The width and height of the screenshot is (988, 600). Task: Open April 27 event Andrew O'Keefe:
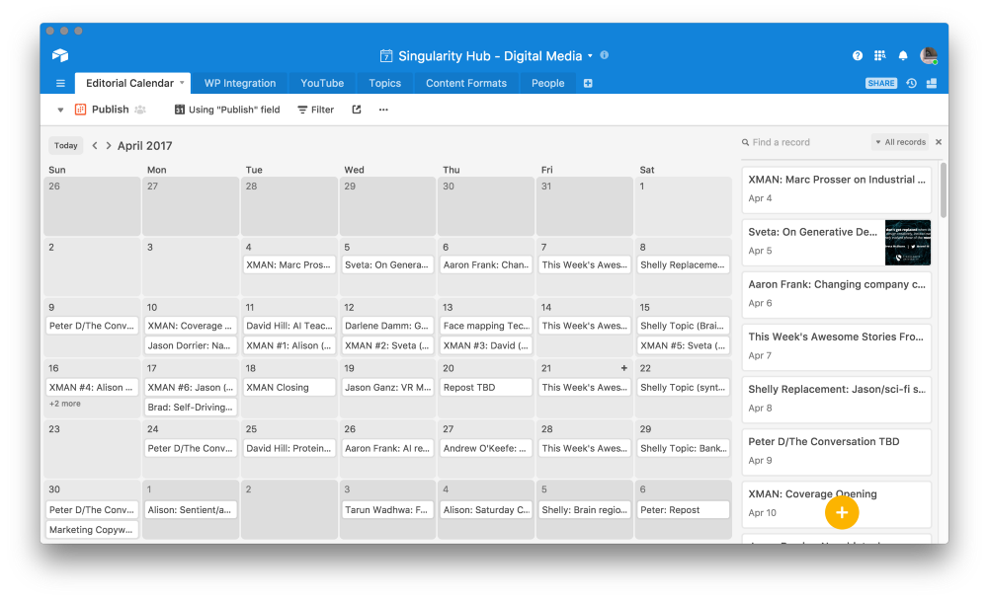coord(486,449)
